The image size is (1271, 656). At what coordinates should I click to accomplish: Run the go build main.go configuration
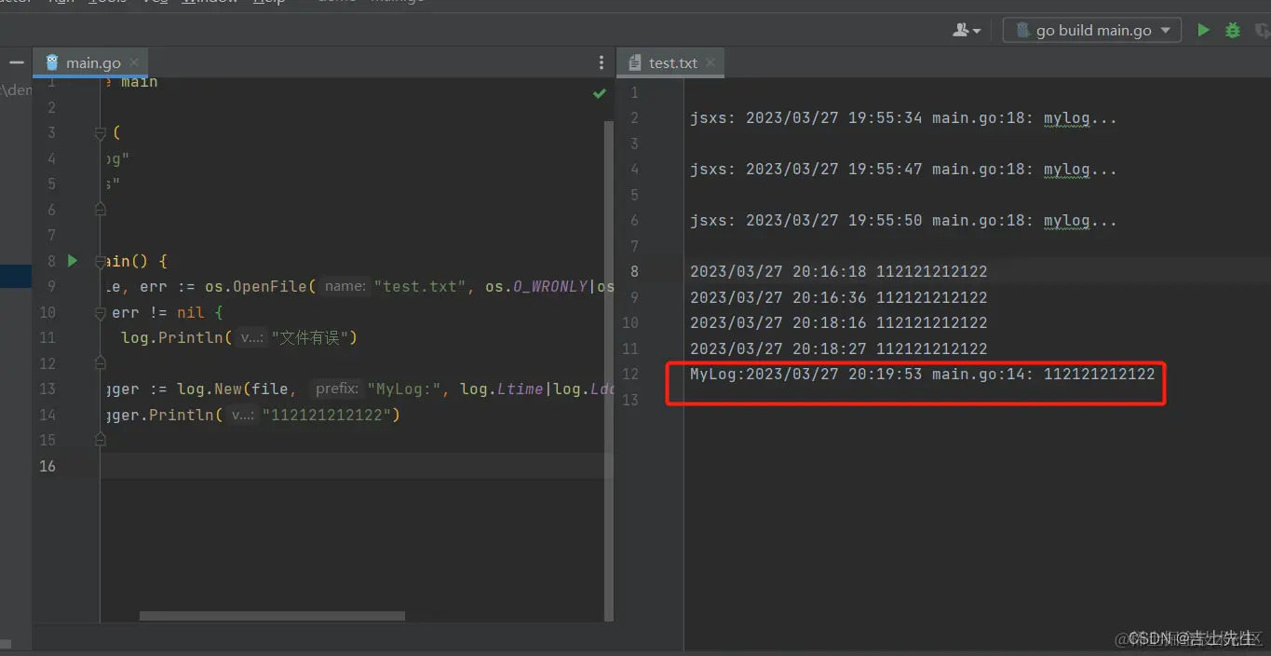1203,30
